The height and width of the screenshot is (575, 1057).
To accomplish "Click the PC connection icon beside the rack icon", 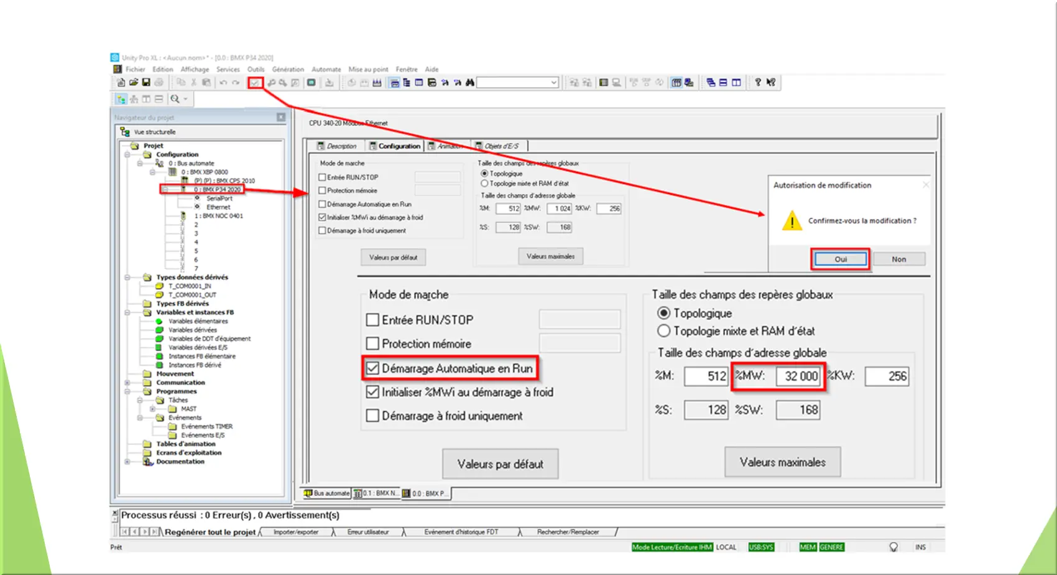I will point(616,82).
